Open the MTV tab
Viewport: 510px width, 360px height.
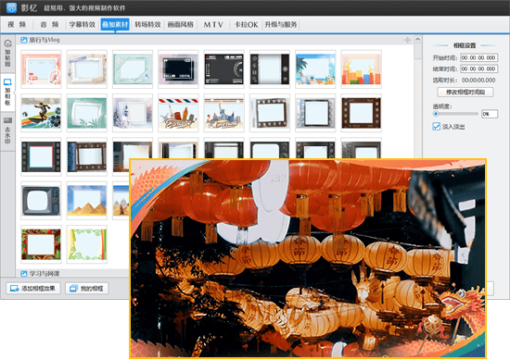coord(213,25)
